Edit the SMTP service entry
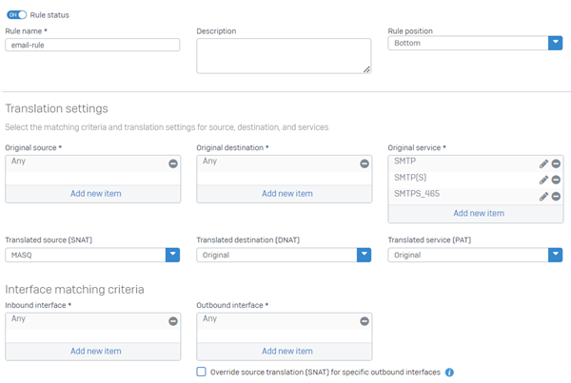The width and height of the screenshot is (571, 383). [x=543, y=163]
